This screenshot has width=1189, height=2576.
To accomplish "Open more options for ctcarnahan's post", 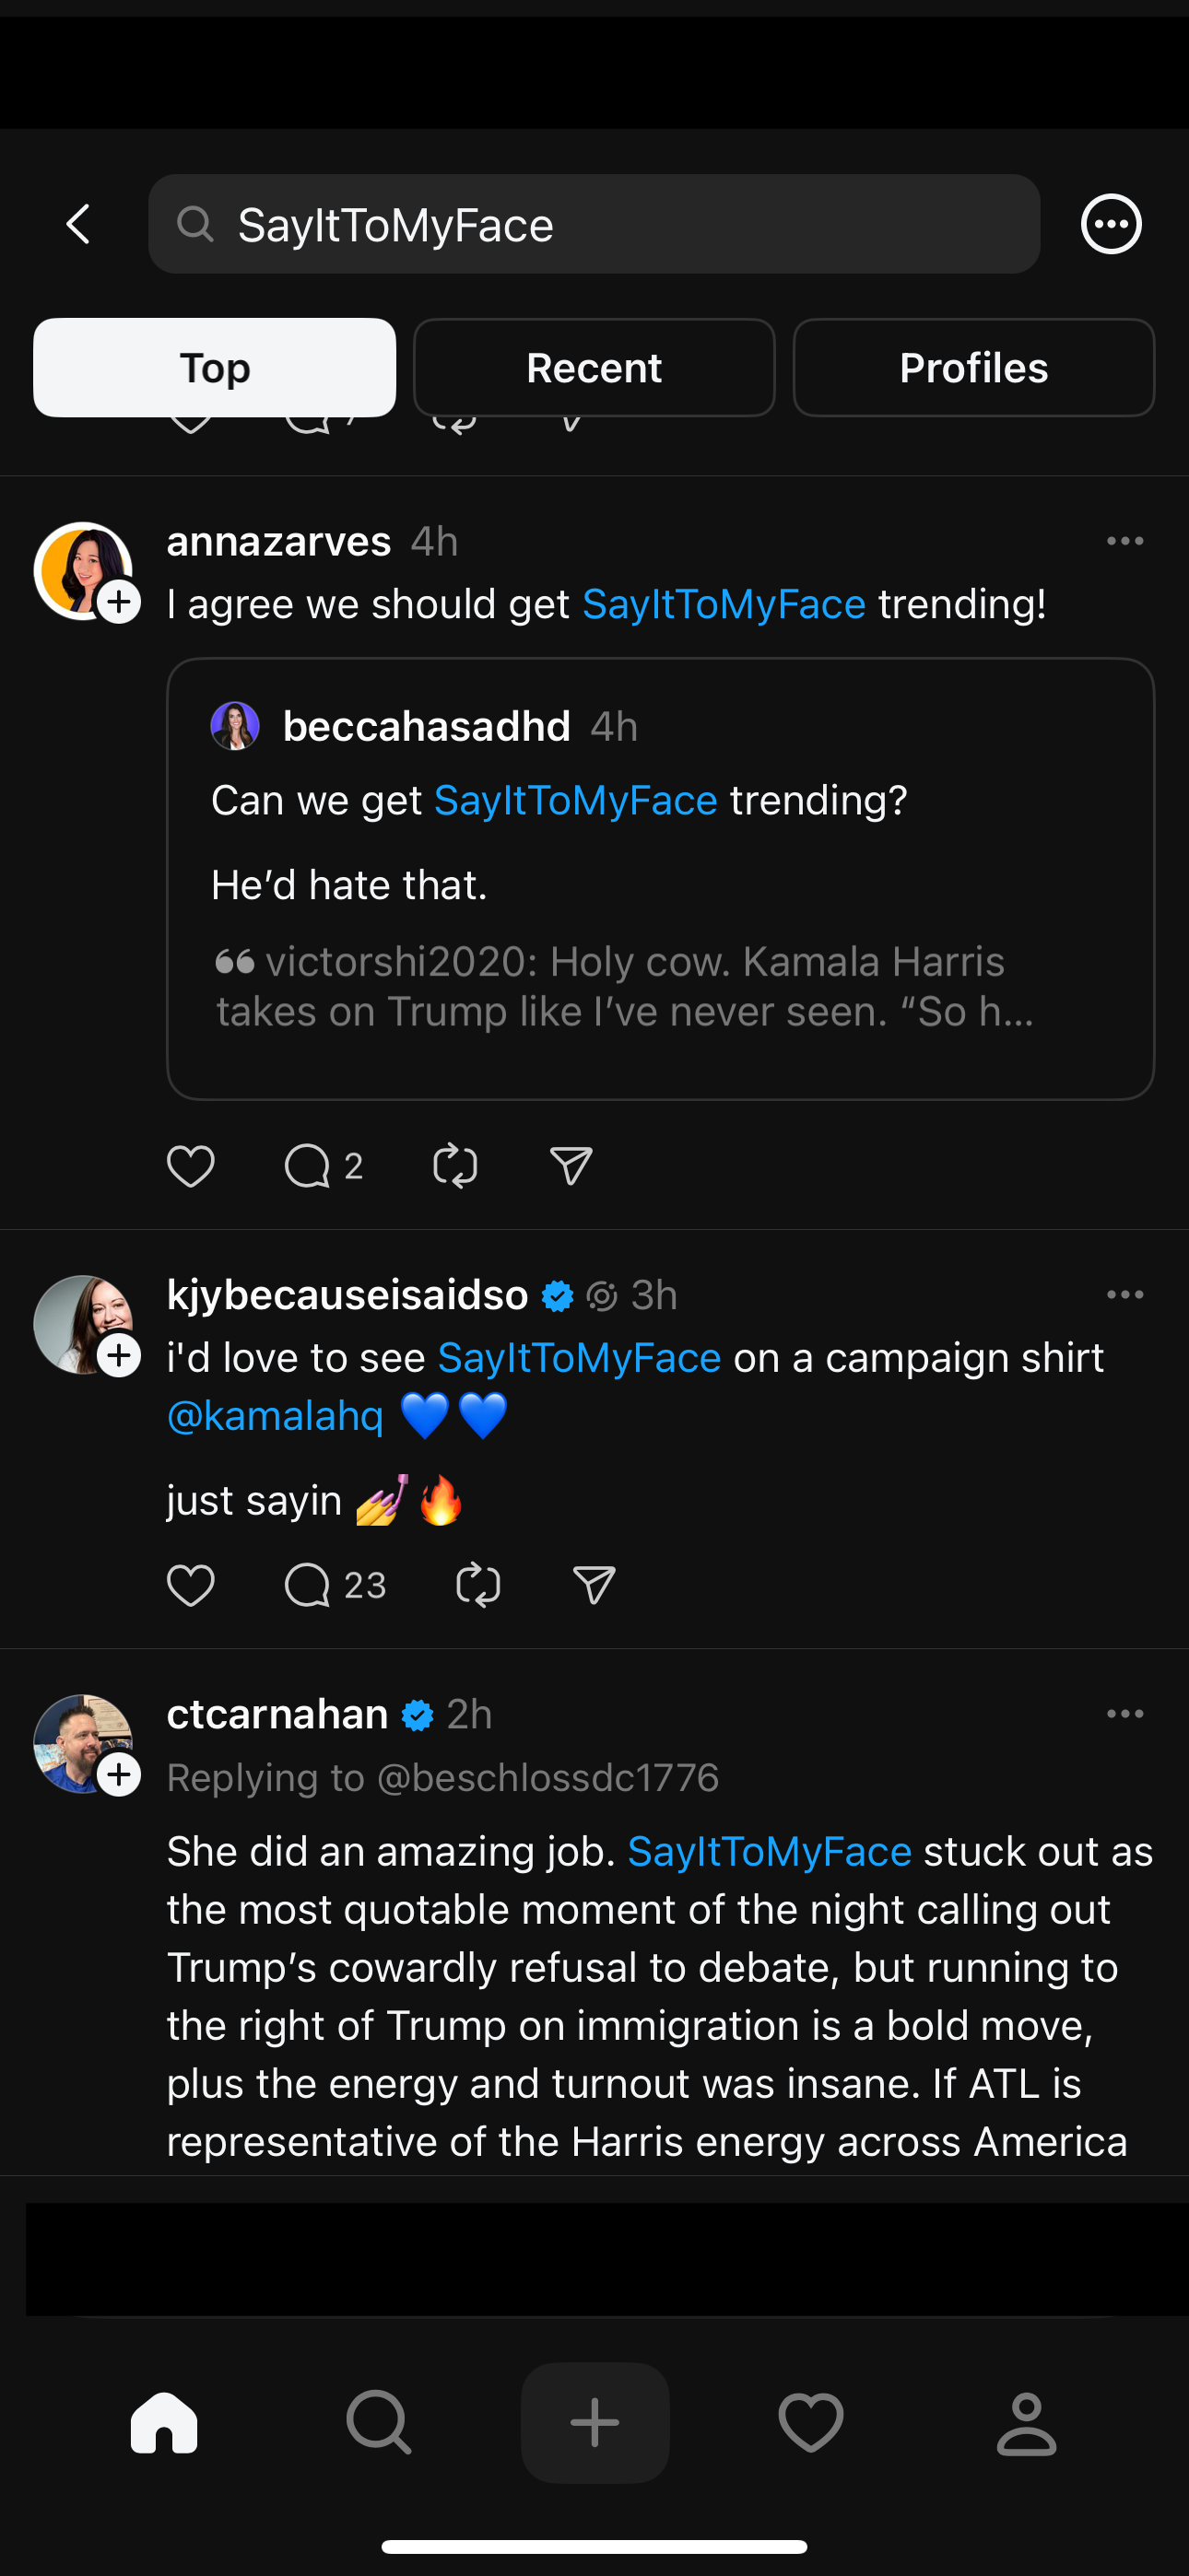I will [x=1125, y=1713].
